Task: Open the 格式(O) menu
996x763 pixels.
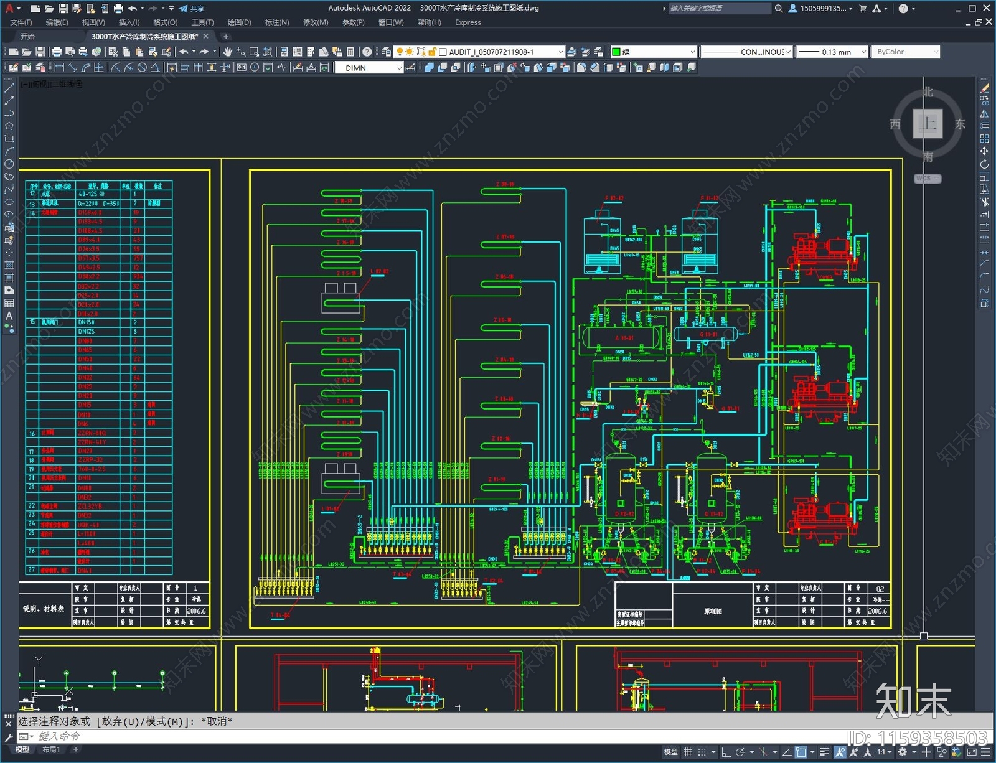Action: click(x=165, y=22)
